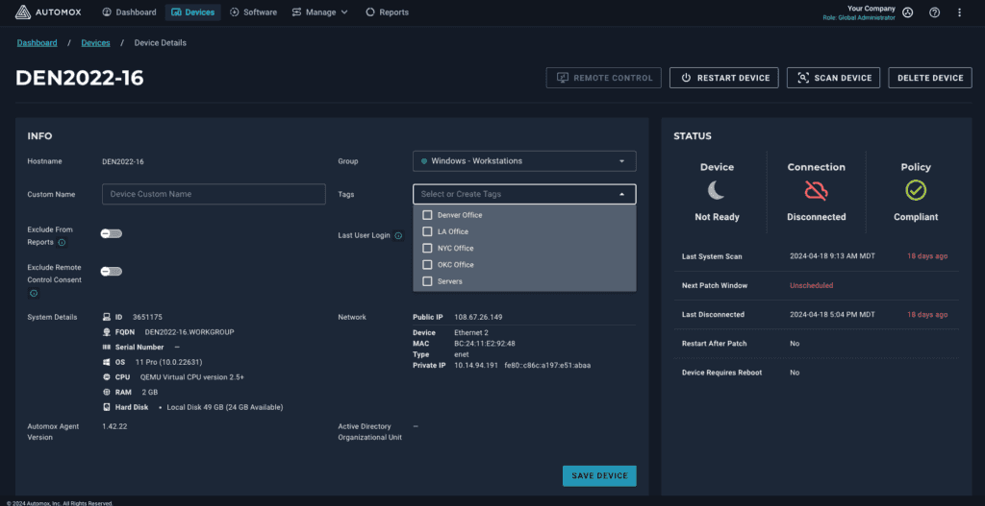Click the Devices breadcrumb link
The image size is (985, 506).
tap(95, 42)
